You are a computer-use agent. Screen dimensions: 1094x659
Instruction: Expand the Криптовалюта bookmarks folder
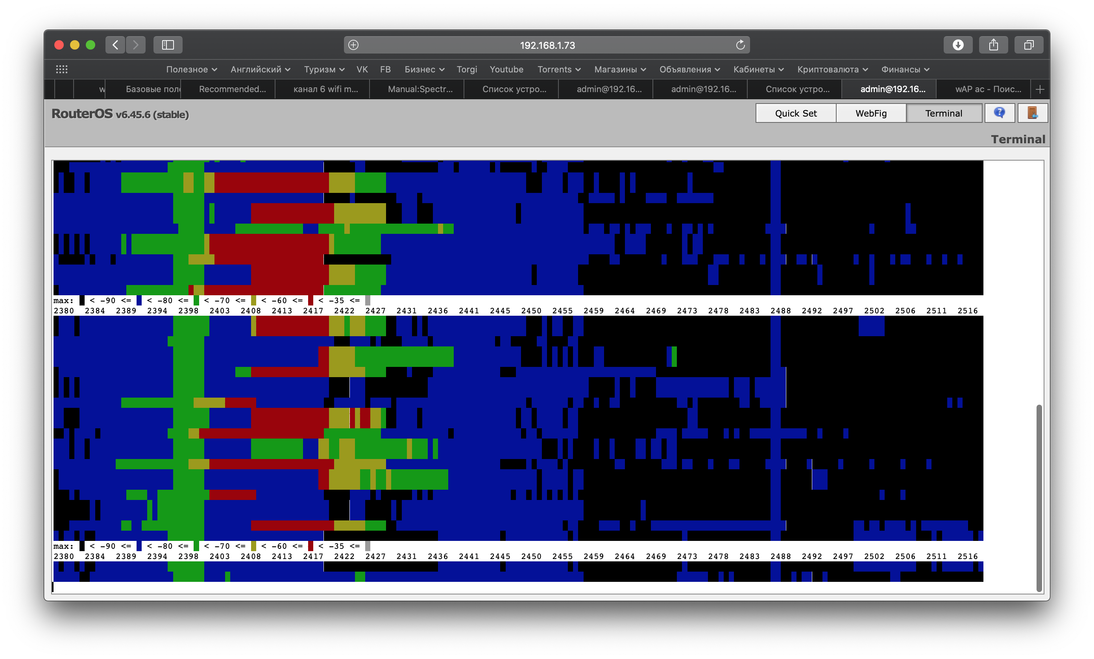pos(832,69)
